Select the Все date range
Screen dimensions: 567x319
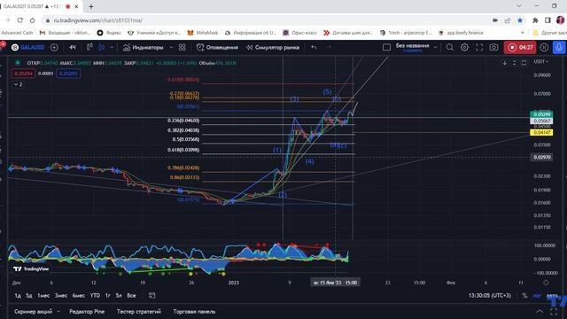click(131, 295)
